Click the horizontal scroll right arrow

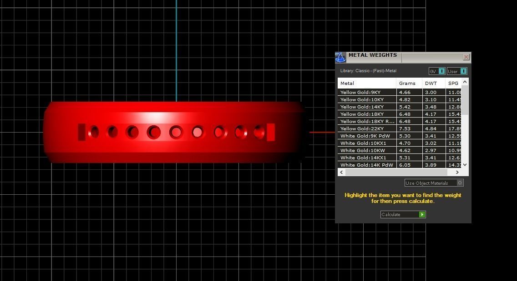(x=457, y=172)
